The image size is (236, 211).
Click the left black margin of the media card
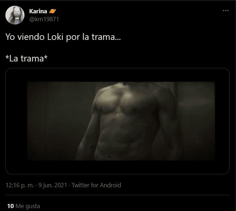(x=17, y=121)
